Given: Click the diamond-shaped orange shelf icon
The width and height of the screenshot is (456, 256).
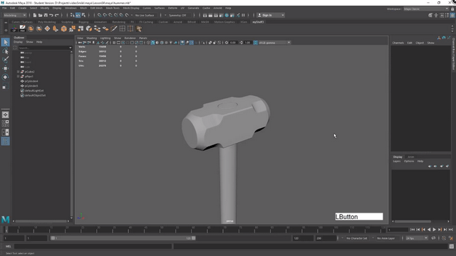Looking at the screenshot, I should (x=47, y=28).
